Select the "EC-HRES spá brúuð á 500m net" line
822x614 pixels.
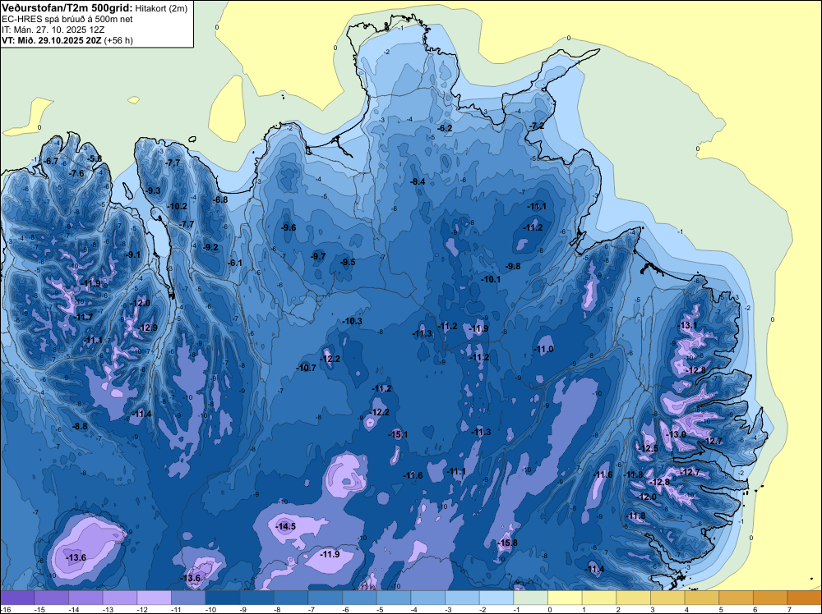point(67,20)
